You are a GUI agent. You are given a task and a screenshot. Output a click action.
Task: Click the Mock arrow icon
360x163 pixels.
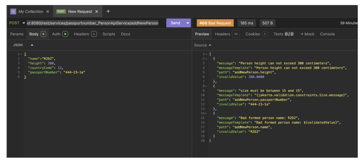[302, 34]
